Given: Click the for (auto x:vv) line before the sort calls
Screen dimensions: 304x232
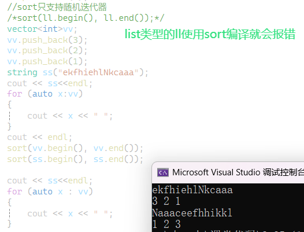Looking at the screenshot, I should pos(45,94).
